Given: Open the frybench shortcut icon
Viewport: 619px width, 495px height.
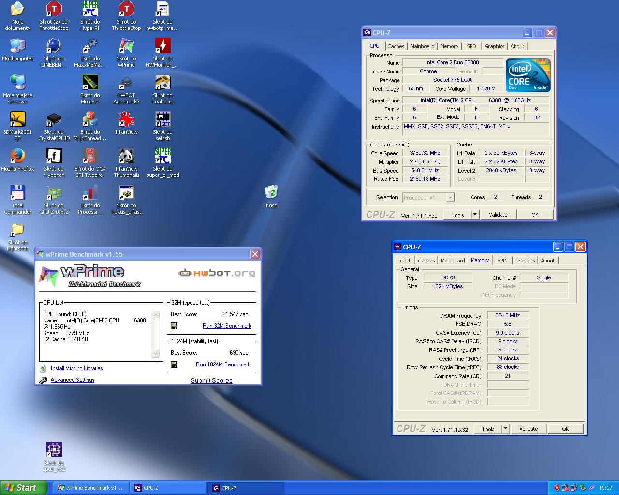Looking at the screenshot, I should (54, 156).
